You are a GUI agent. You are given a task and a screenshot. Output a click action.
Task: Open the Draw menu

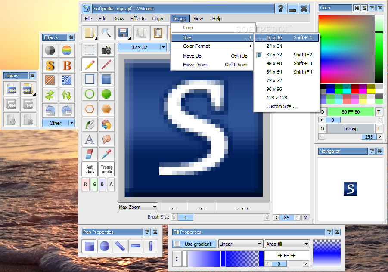pos(118,19)
